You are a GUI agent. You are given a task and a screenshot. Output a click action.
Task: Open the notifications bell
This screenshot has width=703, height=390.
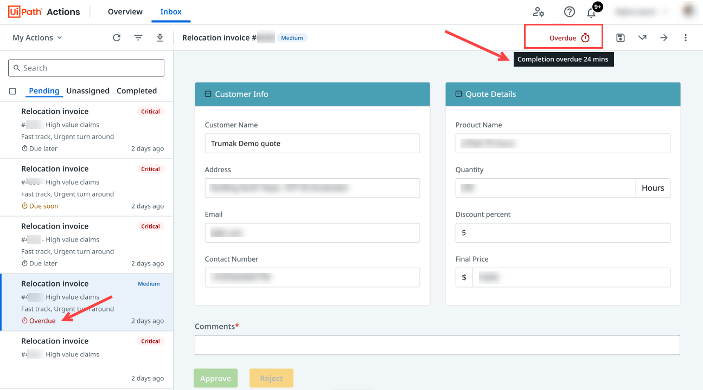tap(591, 12)
